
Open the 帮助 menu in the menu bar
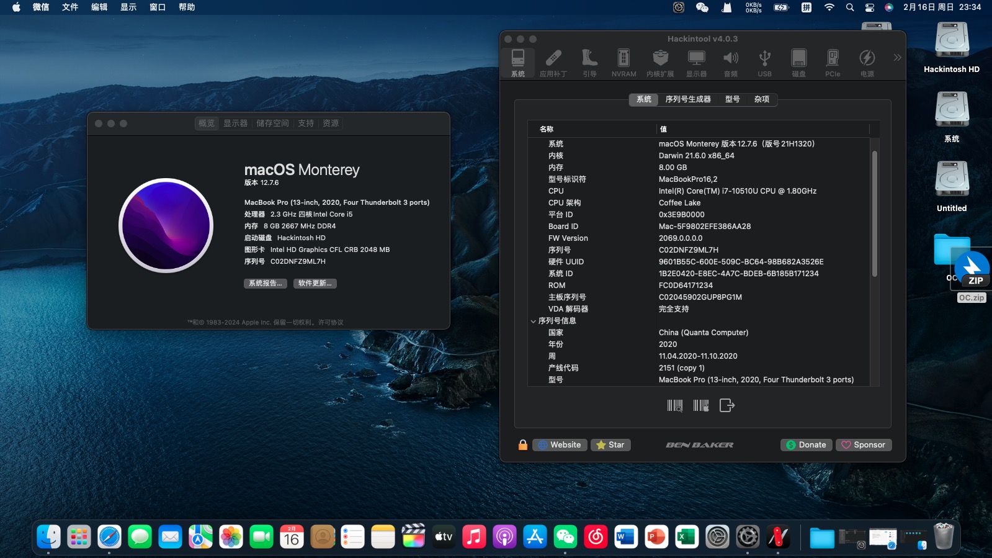pos(187,7)
